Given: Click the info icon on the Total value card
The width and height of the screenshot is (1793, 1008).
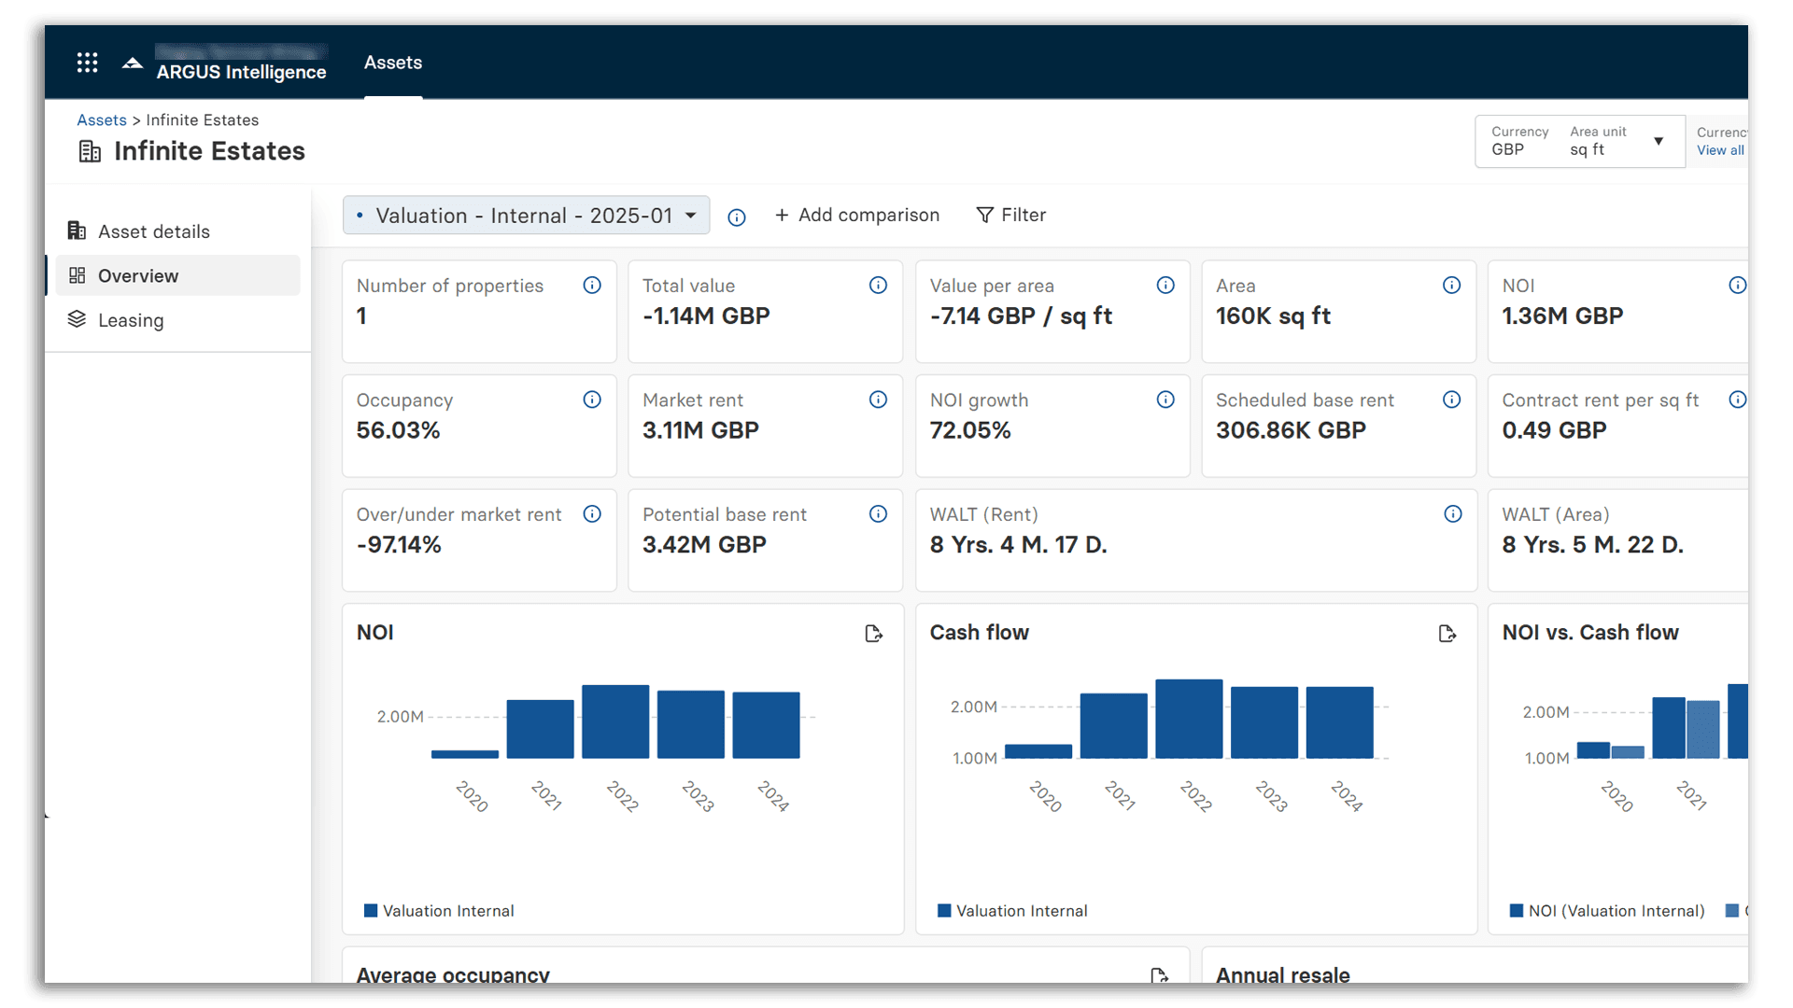Looking at the screenshot, I should pos(878,286).
